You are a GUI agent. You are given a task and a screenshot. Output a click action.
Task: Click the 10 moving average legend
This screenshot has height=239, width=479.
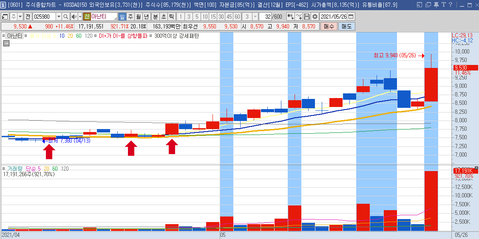(x=62, y=36)
